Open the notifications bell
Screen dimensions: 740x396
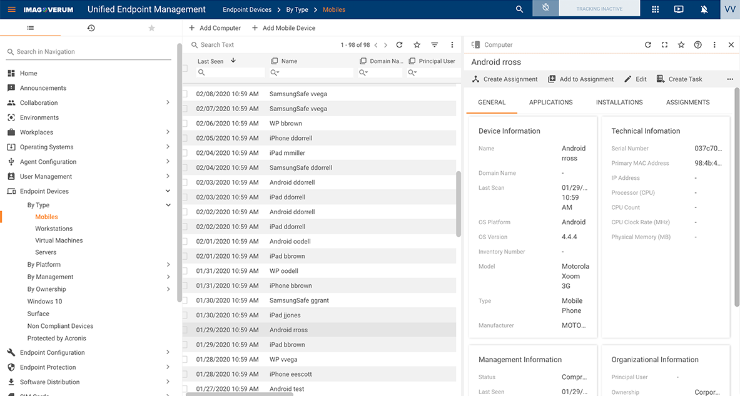(704, 9)
